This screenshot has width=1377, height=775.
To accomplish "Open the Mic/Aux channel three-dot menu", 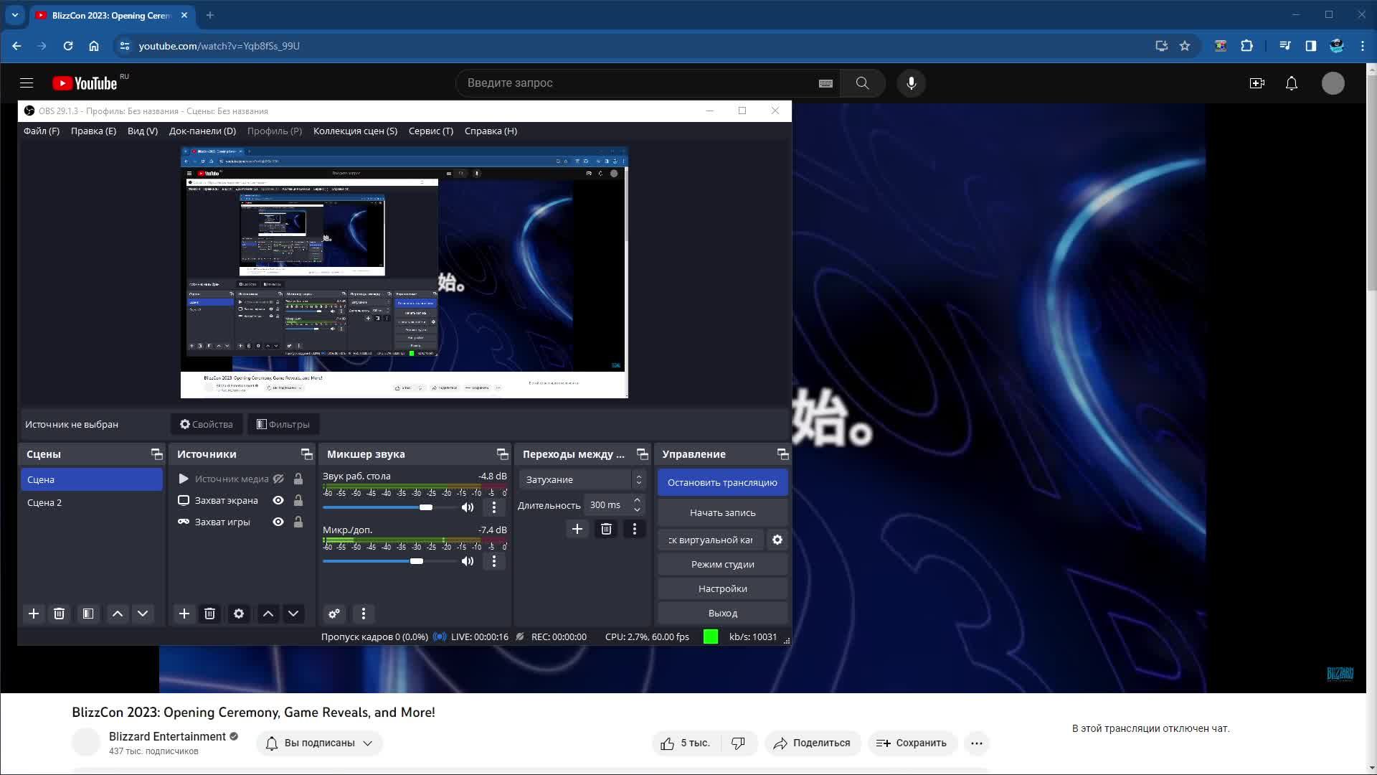I will tap(493, 561).
